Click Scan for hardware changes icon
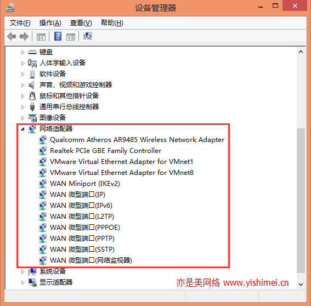311x306 pixels. point(88,36)
